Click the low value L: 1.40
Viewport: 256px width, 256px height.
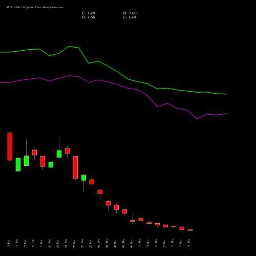pos(130,17)
